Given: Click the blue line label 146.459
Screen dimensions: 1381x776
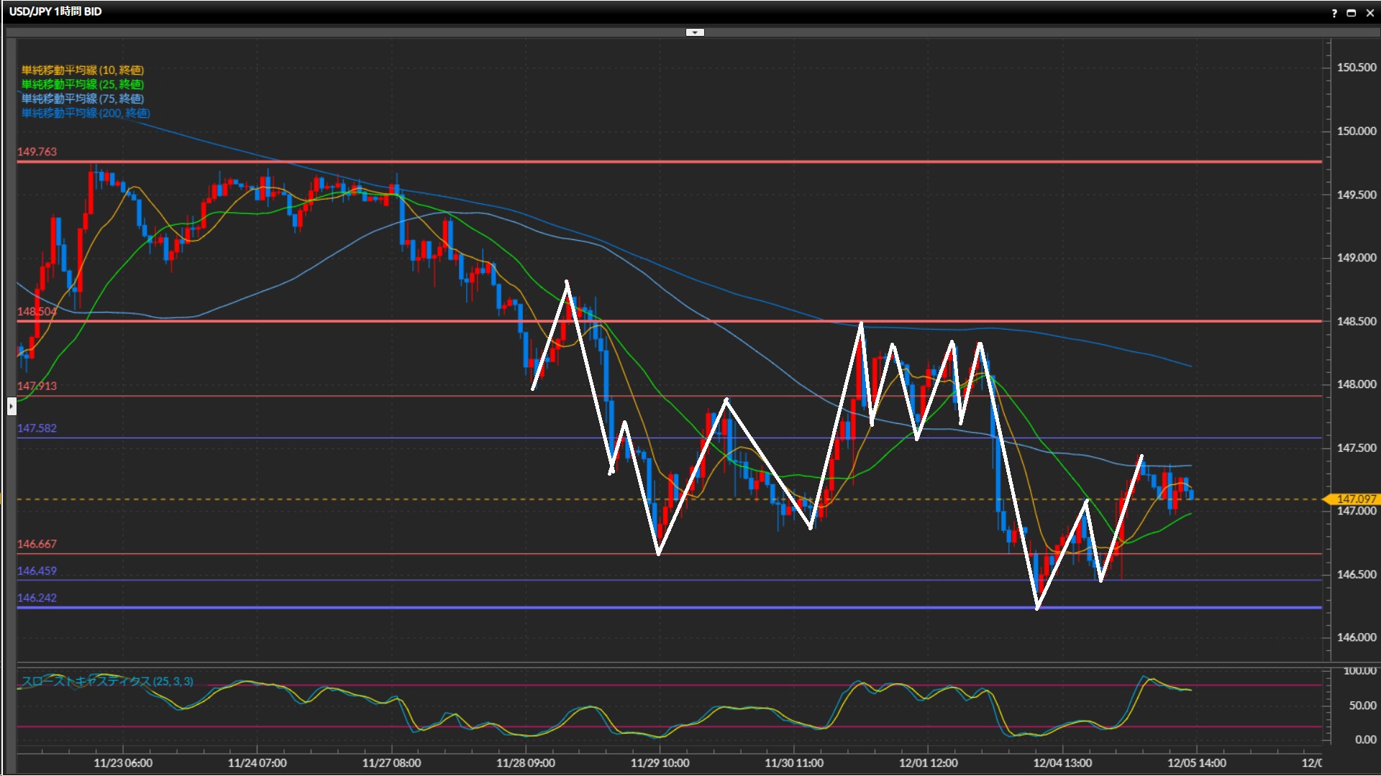Looking at the screenshot, I should 36,571.
